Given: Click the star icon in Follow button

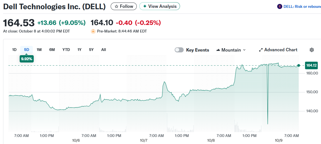Looking at the screenshot, I should 116,6.
